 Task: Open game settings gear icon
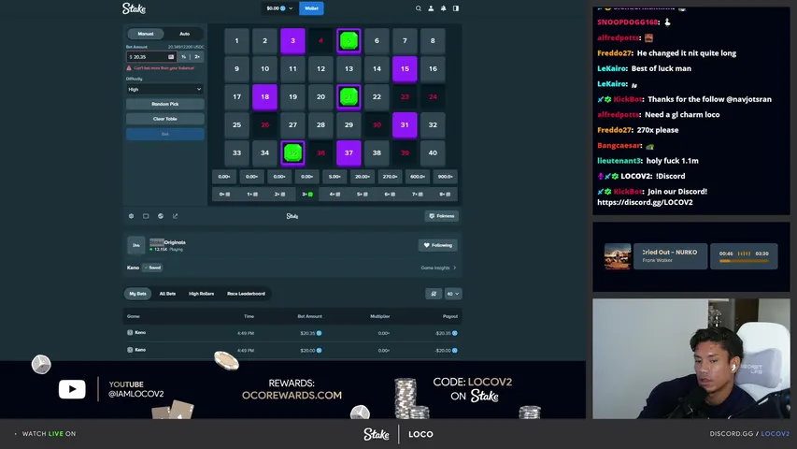click(x=131, y=216)
